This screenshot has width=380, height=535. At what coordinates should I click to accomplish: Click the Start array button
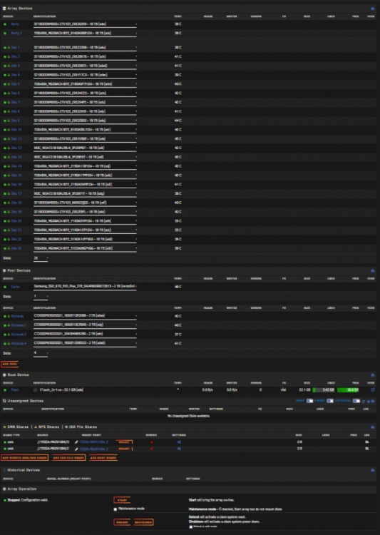point(122,501)
